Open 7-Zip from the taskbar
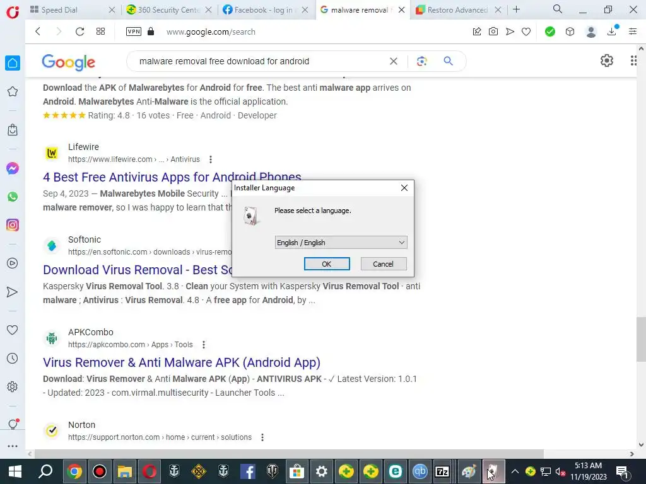The height and width of the screenshot is (484, 646). point(442,471)
